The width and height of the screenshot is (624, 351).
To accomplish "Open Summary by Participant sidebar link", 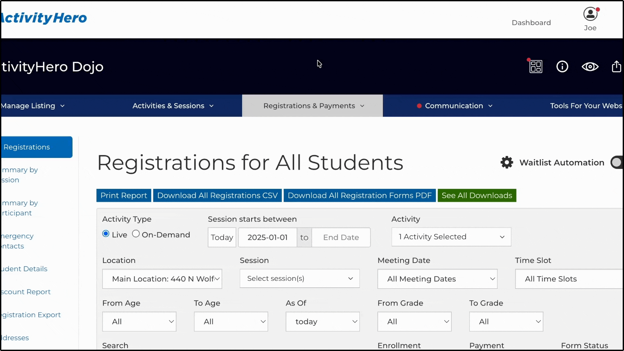I will pyautogui.click(x=20, y=208).
